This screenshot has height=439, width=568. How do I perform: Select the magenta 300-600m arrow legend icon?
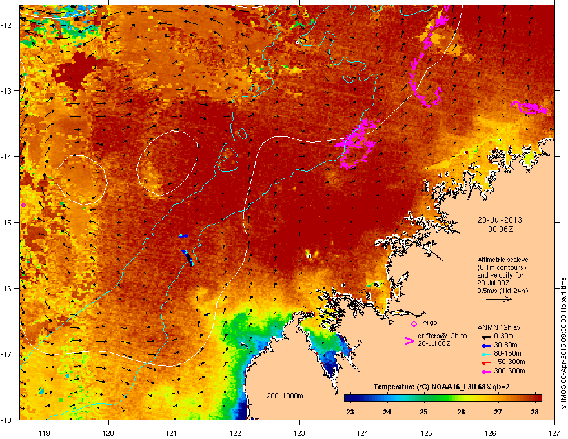(486, 371)
